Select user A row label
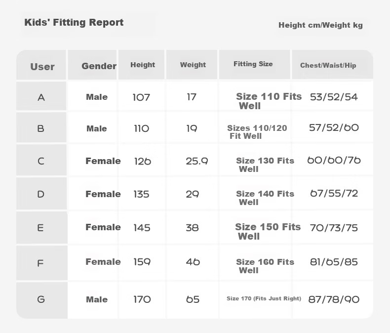The height and width of the screenshot is (333, 390). [41, 97]
